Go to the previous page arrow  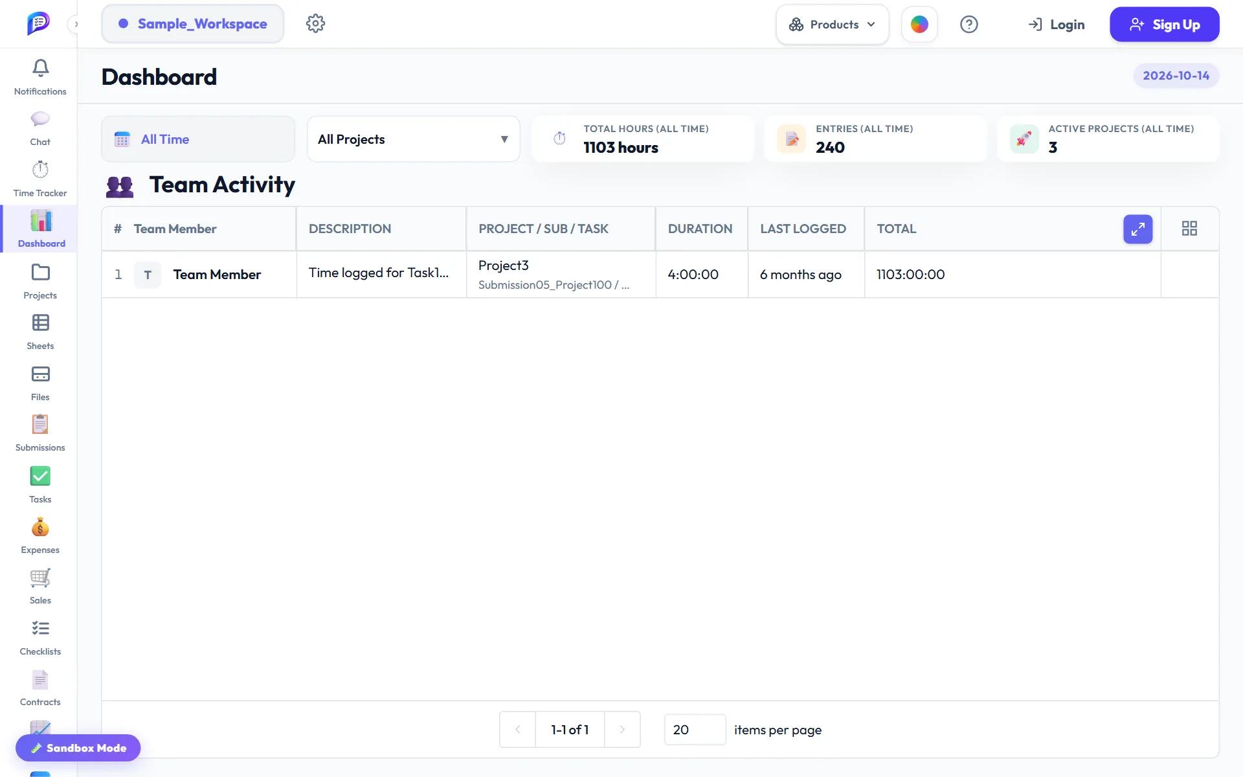[518, 730]
